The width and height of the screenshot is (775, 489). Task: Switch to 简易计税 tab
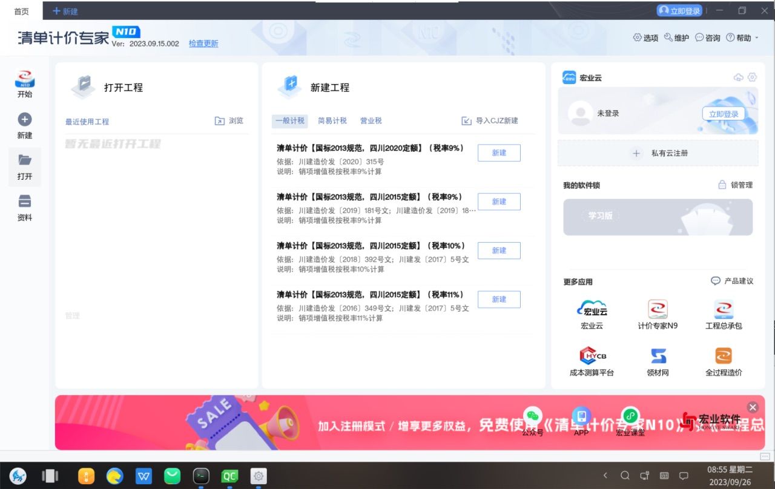[x=332, y=121]
